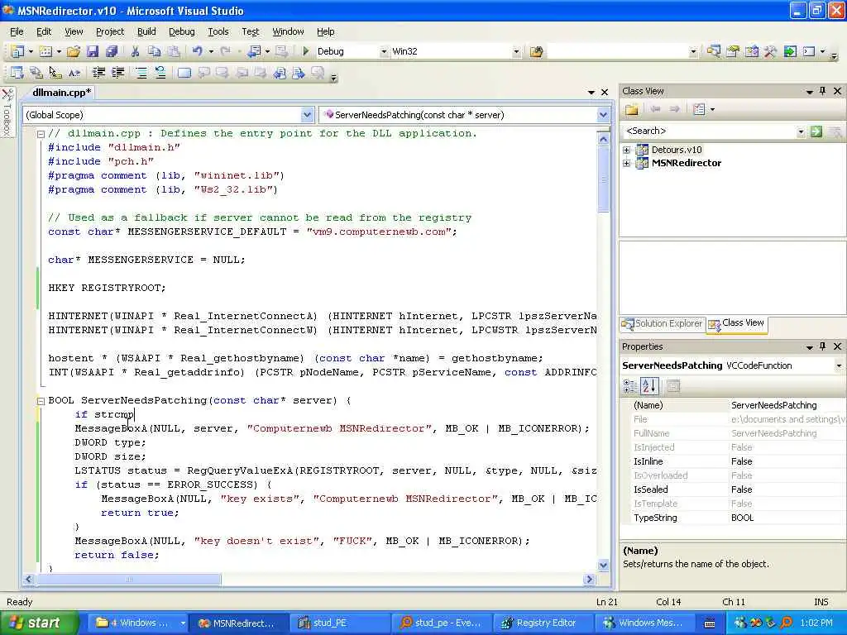Save dllmain.cpp with the floppy icon
Screen dimensions: 847x635
pos(93,51)
